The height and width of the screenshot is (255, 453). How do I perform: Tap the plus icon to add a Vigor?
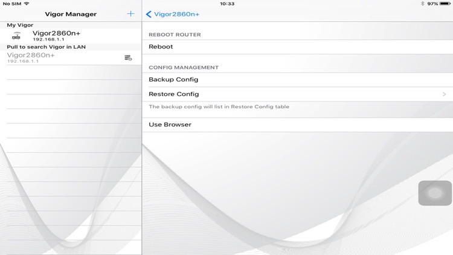coord(130,13)
